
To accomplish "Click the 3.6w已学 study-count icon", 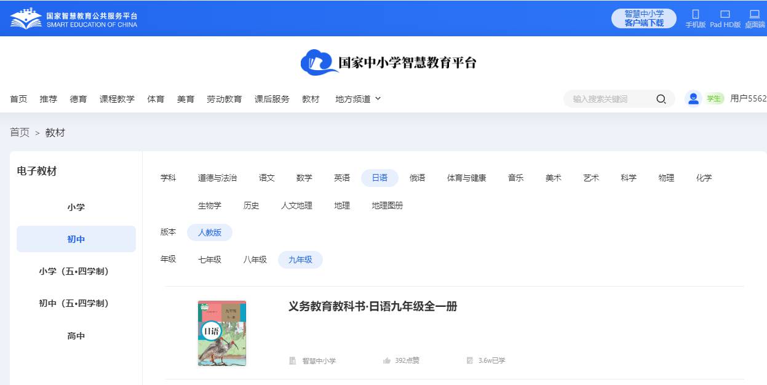I will [470, 360].
